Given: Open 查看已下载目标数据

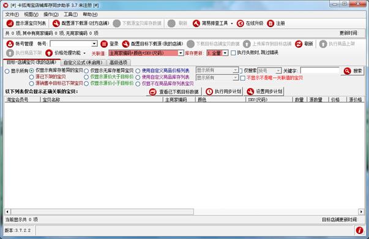Looking at the screenshot, I should (x=174, y=92).
